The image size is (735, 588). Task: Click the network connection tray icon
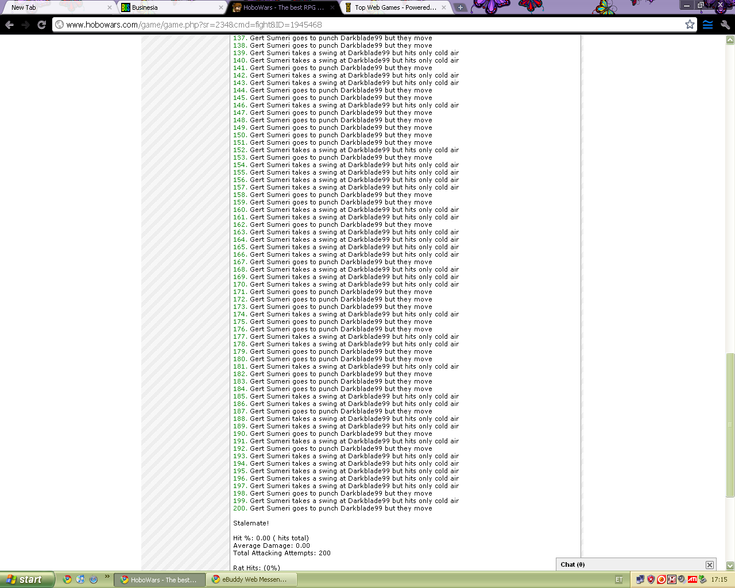click(640, 579)
